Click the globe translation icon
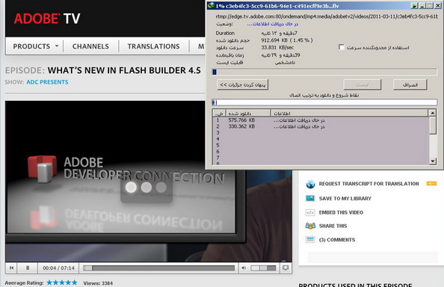The image size is (444, 287). tap(310, 184)
